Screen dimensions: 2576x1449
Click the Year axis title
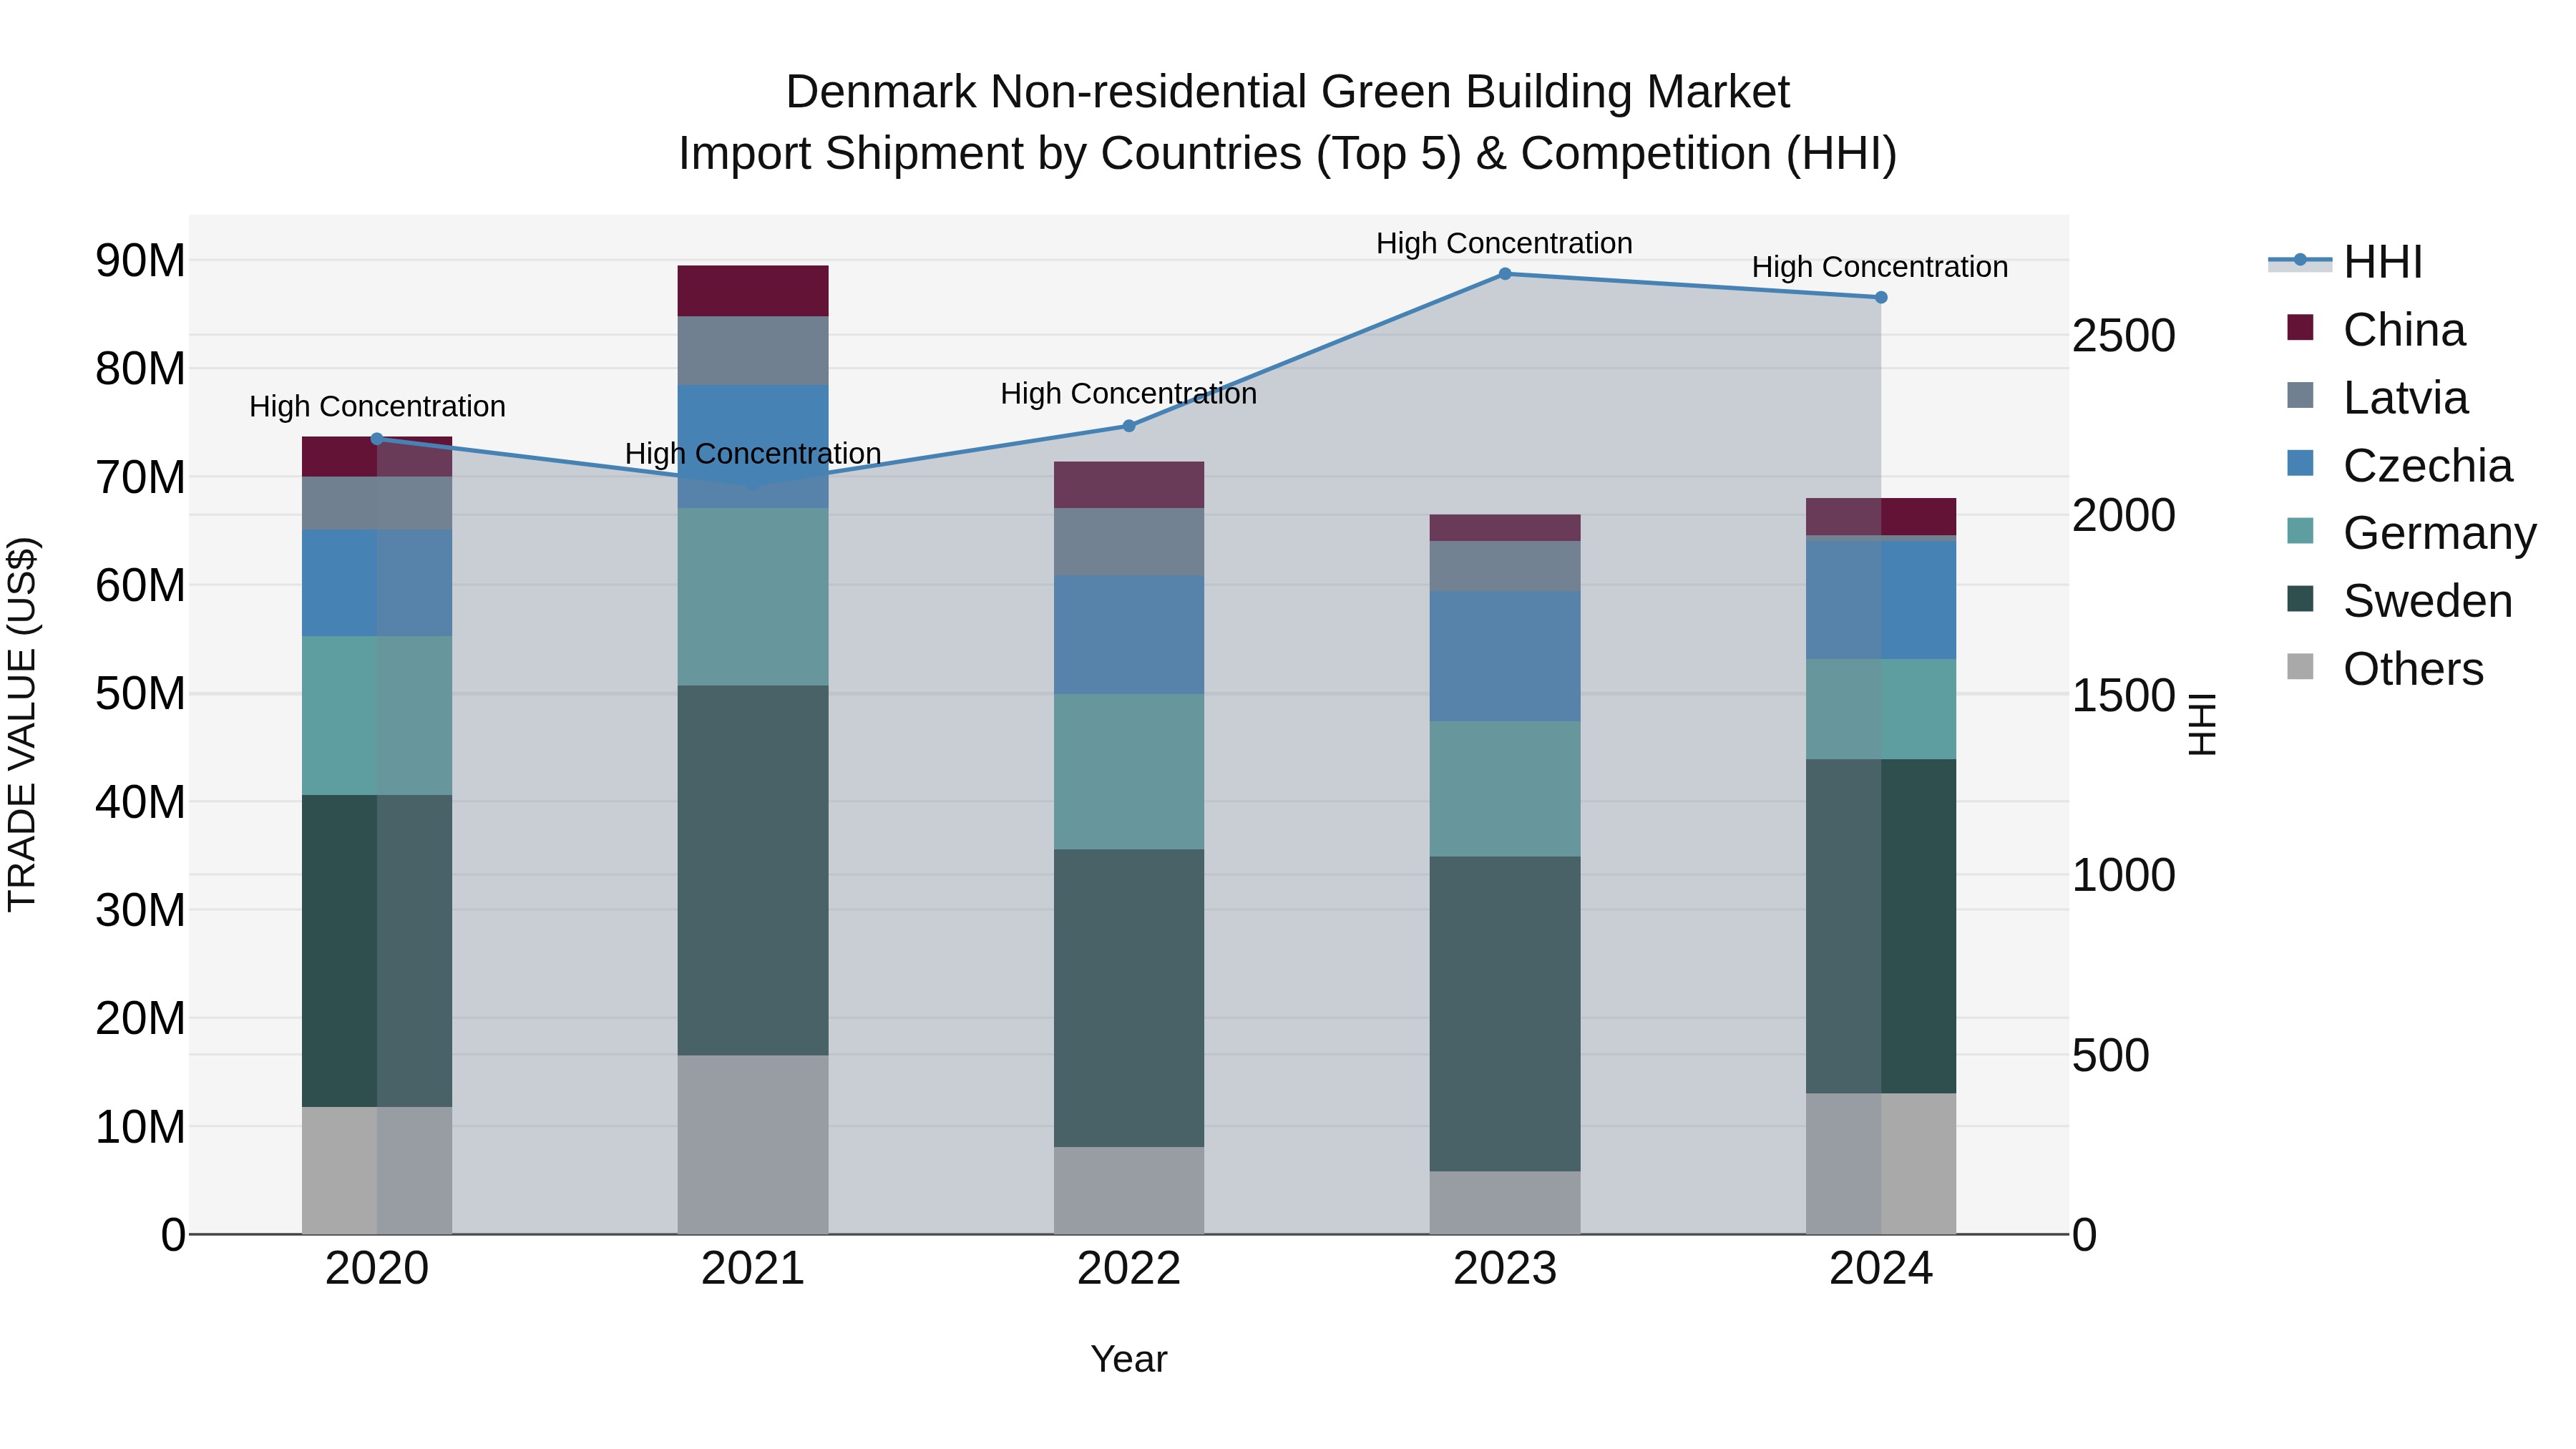click(x=1129, y=1360)
